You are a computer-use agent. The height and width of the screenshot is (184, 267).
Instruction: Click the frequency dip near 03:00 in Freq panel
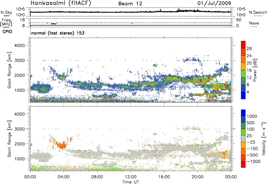point(54,24)
